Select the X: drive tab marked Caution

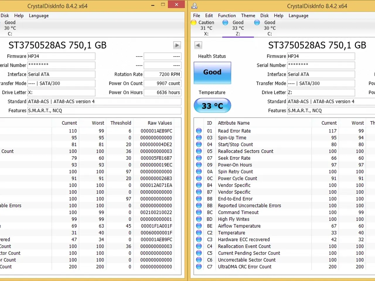(x=206, y=28)
